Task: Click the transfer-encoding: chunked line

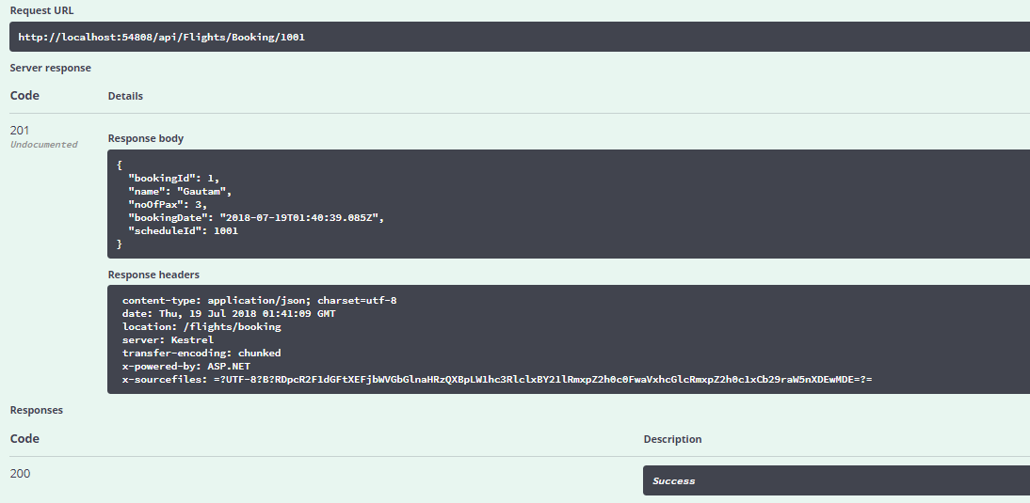Action: tap(201, 353)
